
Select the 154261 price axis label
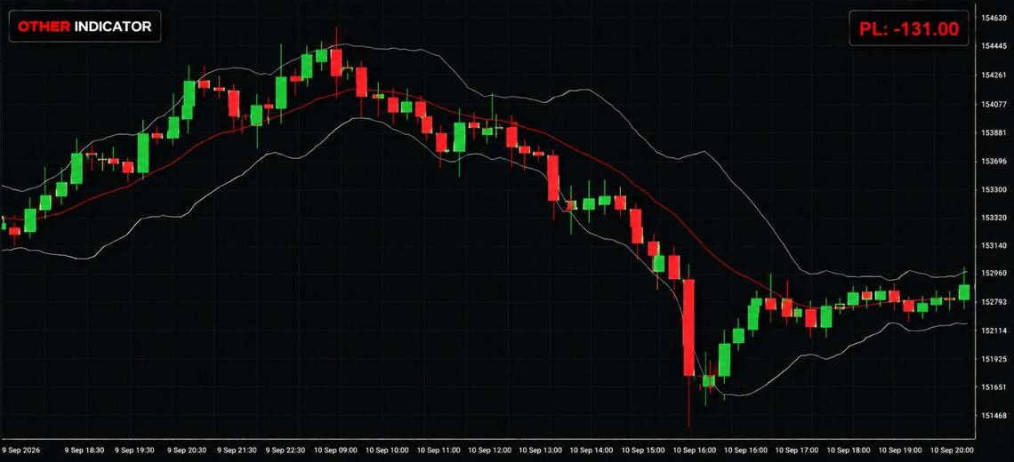click(994, 75)
